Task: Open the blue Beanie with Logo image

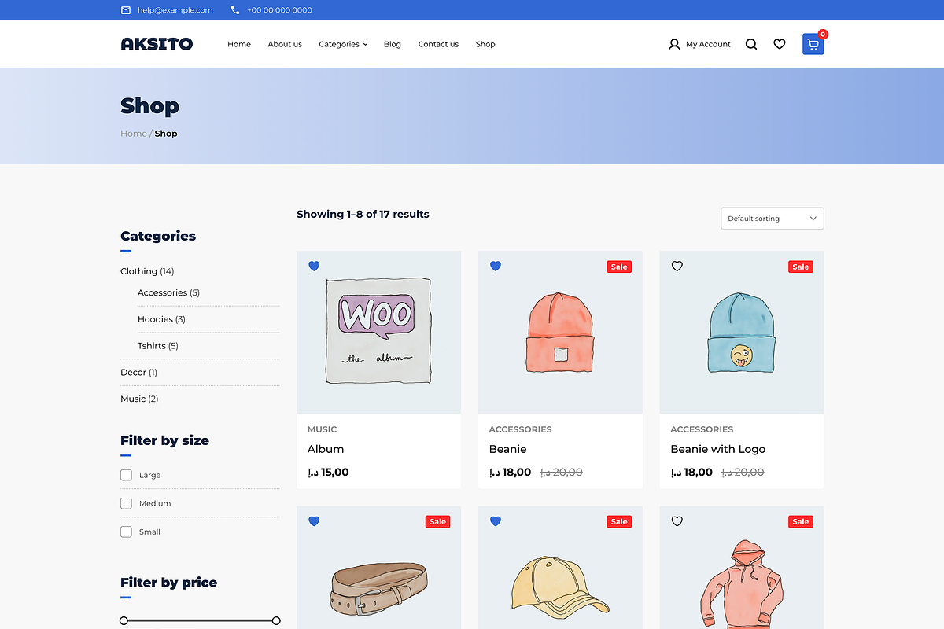Action: tap(742, 332)
